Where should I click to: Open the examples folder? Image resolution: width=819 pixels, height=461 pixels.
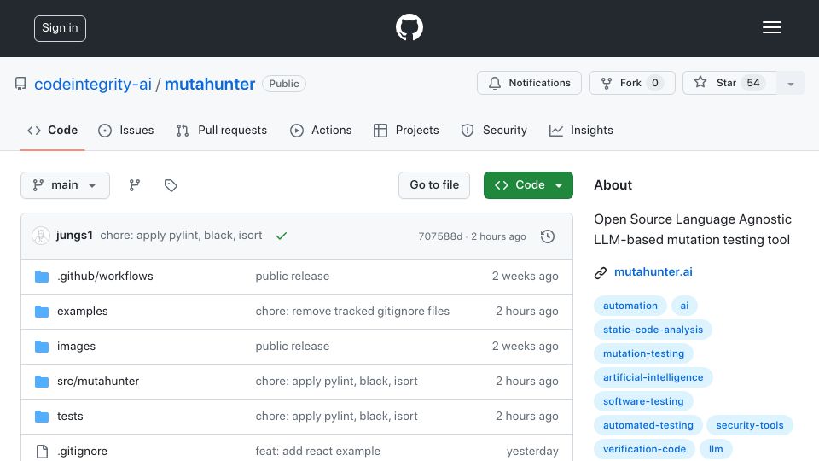pyautogui.click(x=83, y=311)
